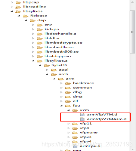Click the libreadline folder icon
The width and height of the screenshot is (136, 151).
(18, 7)
